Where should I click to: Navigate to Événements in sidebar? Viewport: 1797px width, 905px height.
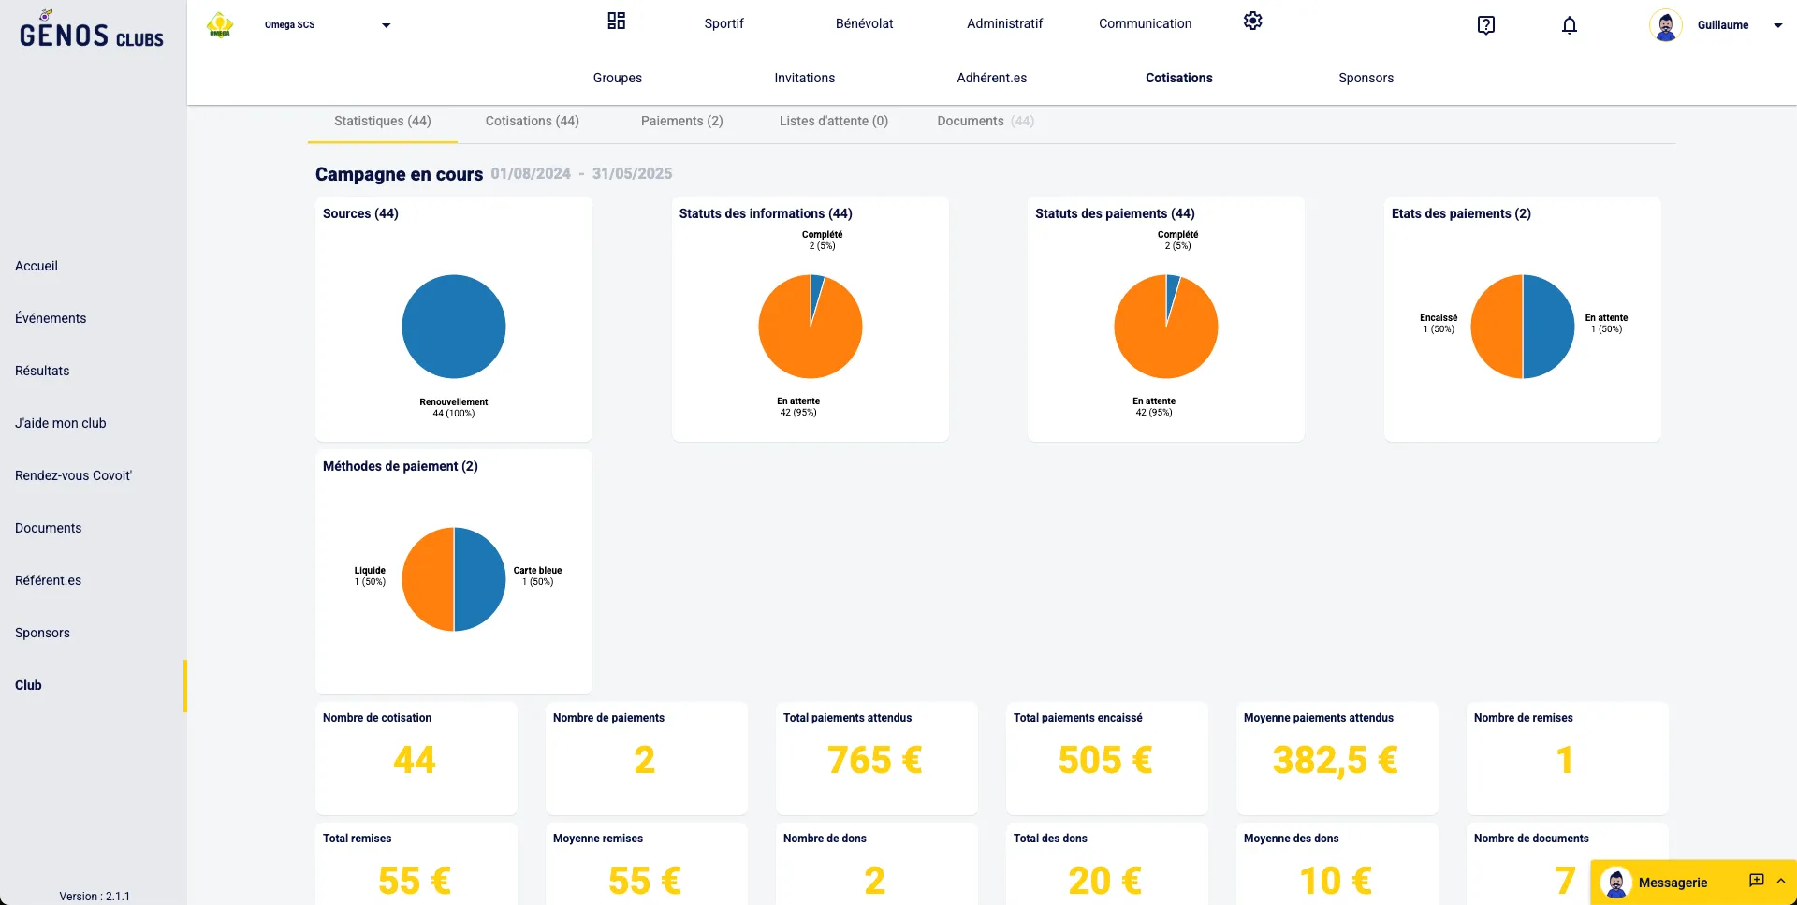[51, 318]
